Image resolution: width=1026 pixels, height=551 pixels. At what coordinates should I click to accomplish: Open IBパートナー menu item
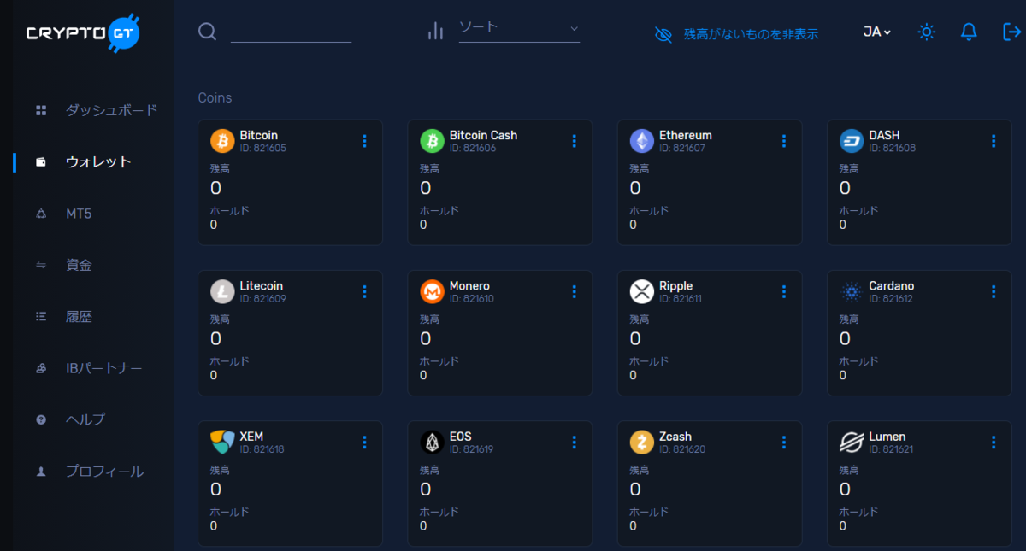click(x=104, y=368)
